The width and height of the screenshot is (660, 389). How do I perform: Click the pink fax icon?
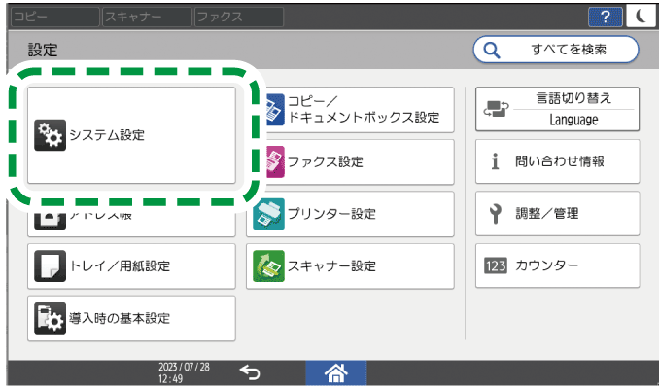coord(275,161)
